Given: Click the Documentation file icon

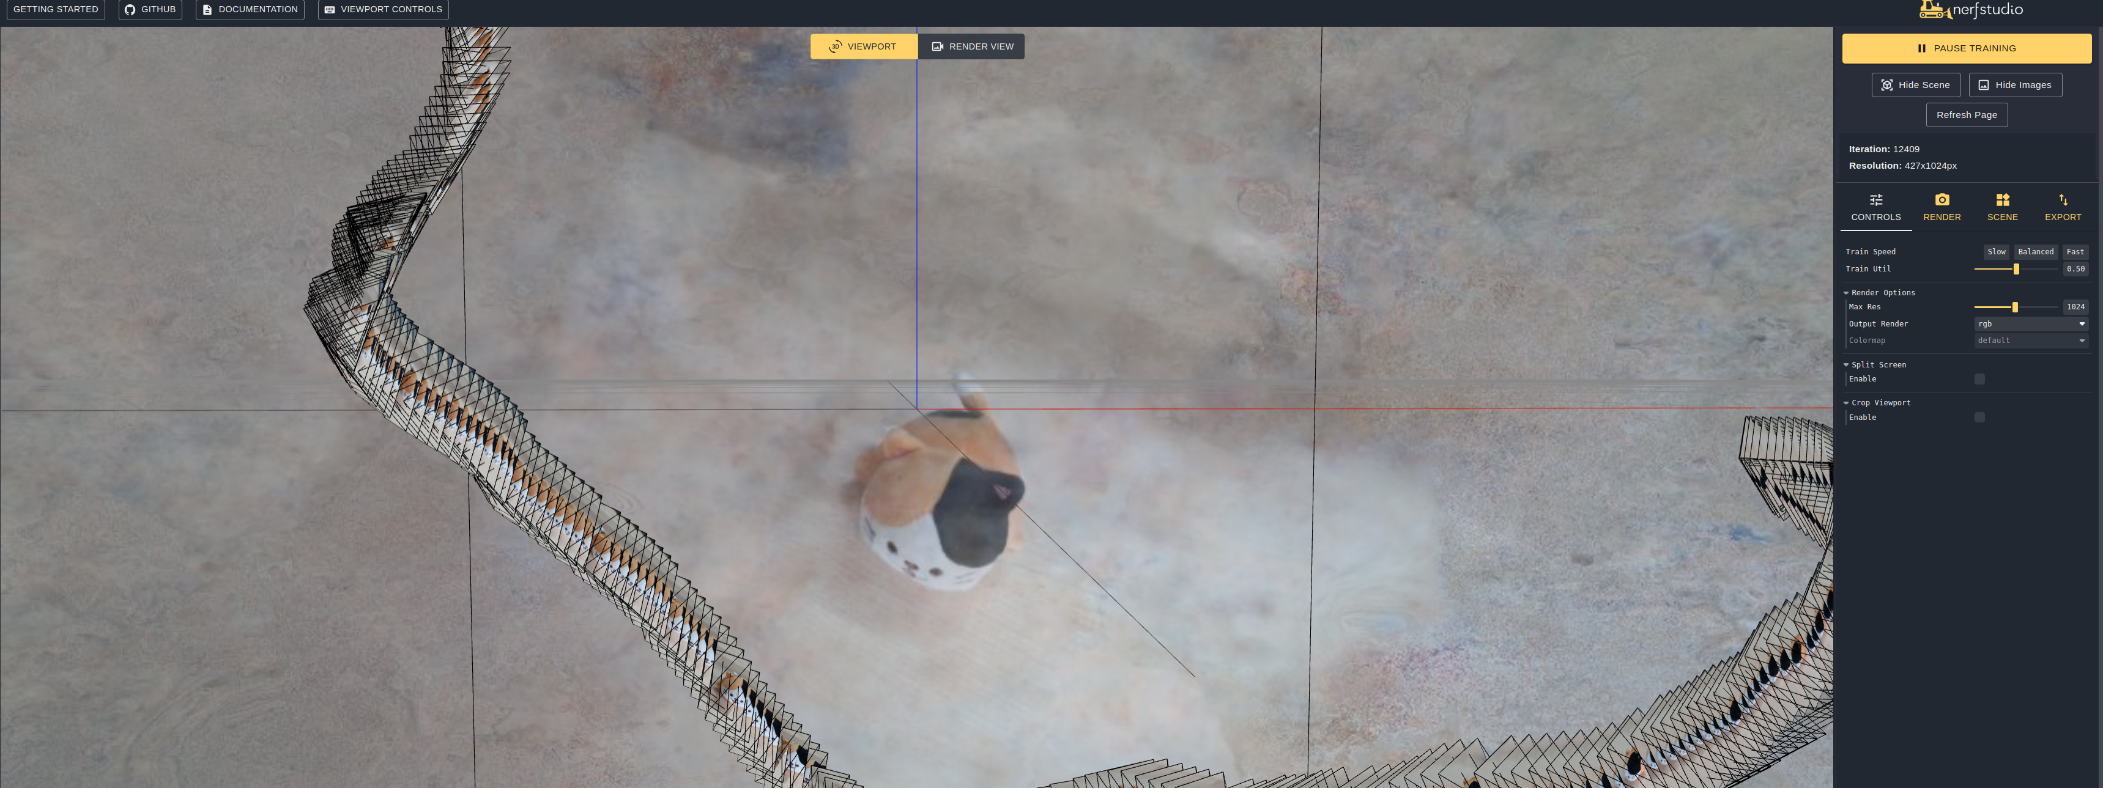Looking at the screenshot, I should (207, 10).
